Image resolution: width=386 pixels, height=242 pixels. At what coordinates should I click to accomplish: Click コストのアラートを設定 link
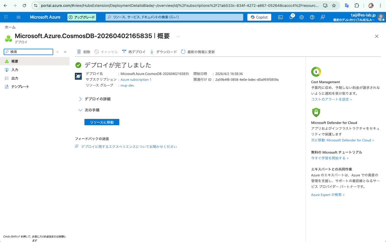point(331,100)
